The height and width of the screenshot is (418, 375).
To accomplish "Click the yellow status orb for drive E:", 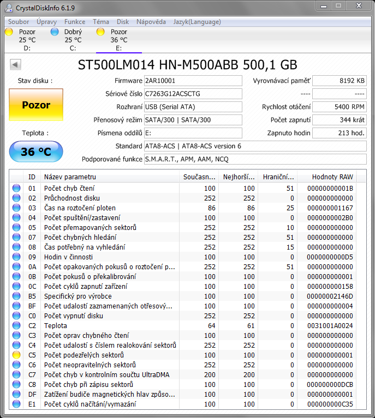I will [x=100, y=32].
